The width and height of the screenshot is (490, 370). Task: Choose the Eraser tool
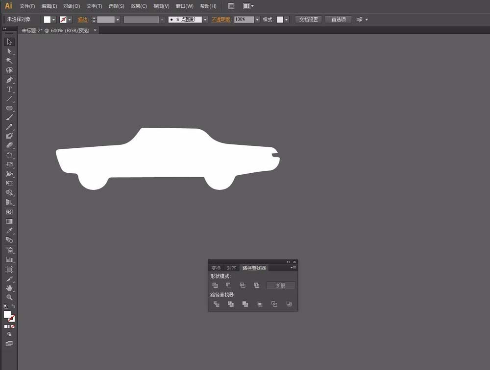(x=9, y=145)
